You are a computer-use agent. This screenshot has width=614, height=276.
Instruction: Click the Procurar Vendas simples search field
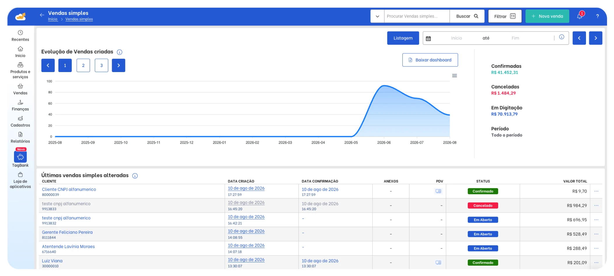click(x=417, y=16)
